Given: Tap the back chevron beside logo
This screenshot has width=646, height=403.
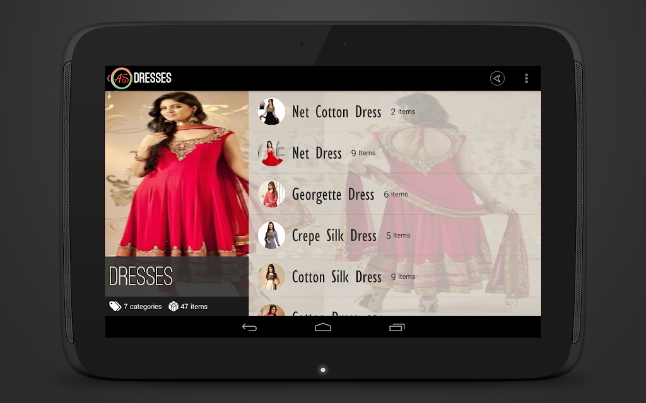Looking at the screenshot, I should pos(109,78).
